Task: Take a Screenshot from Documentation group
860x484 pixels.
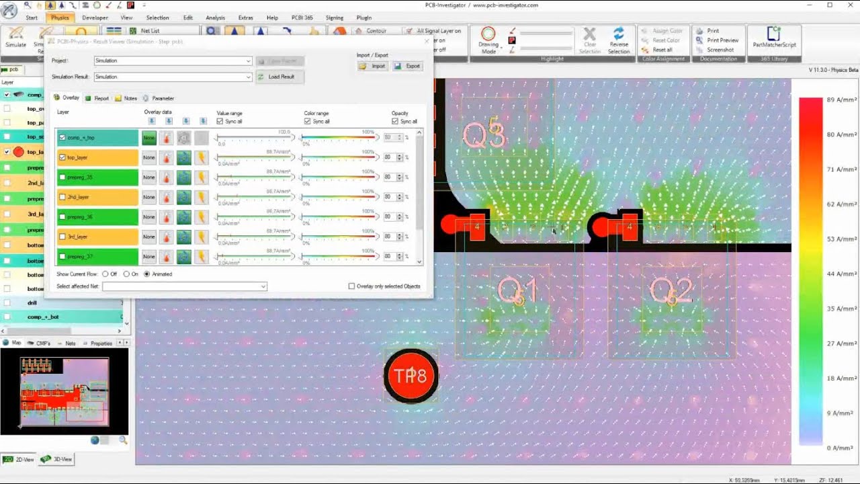Action: pos(715,50)
